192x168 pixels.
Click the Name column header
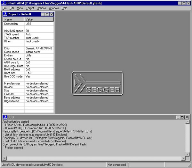pyautogui.click(x=13, y=19)
